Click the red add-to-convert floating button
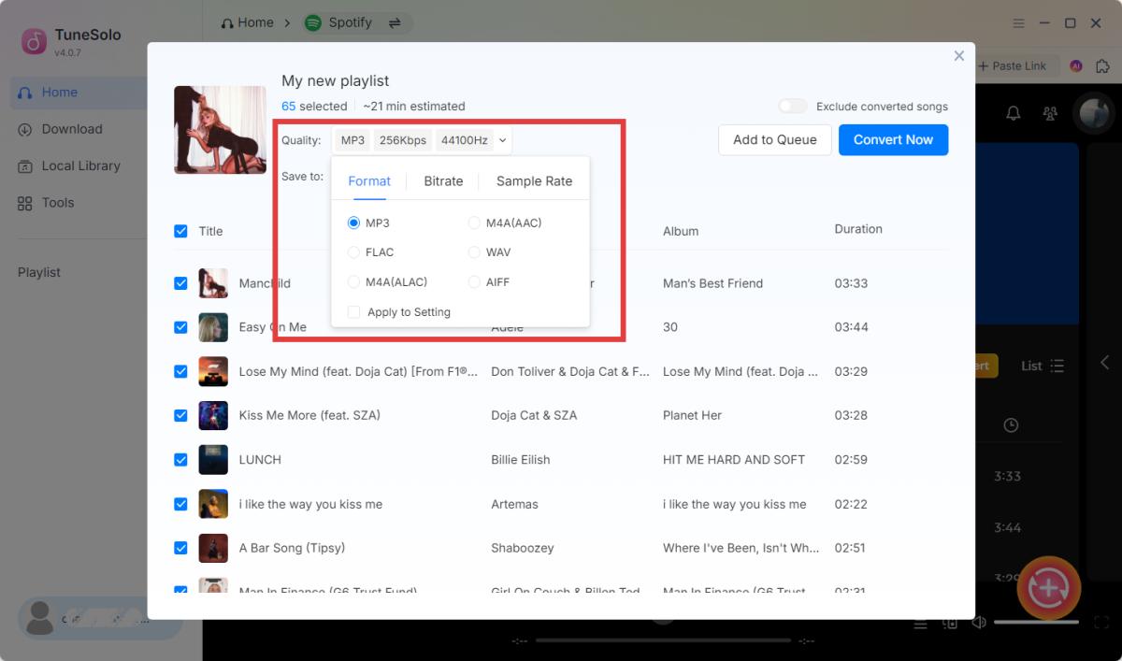1122x661 pixels. click(x=1049, y=588)
